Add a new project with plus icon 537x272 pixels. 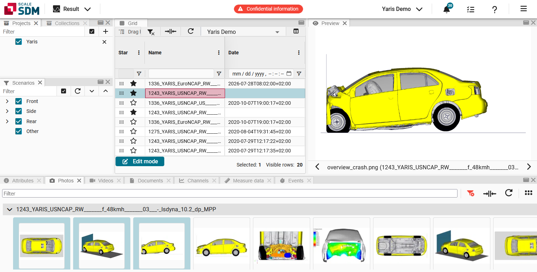point(105,31)
